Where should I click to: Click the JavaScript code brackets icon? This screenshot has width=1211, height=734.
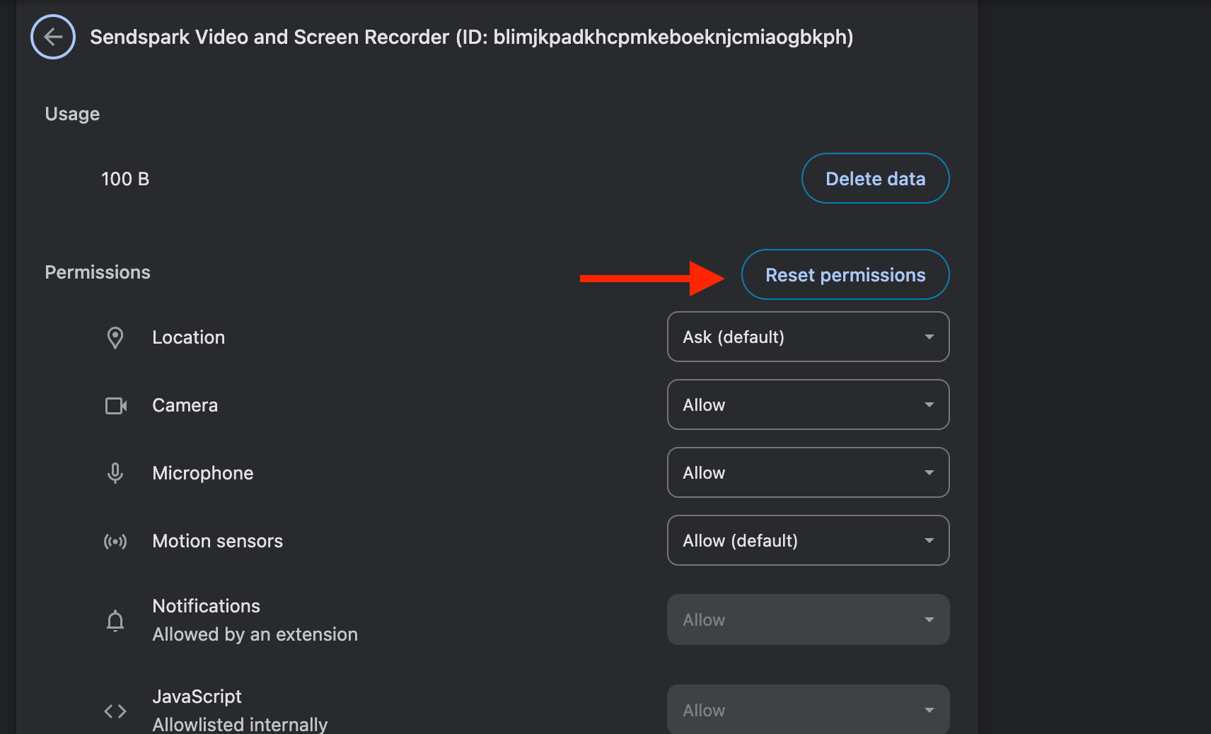pos(115,711)
